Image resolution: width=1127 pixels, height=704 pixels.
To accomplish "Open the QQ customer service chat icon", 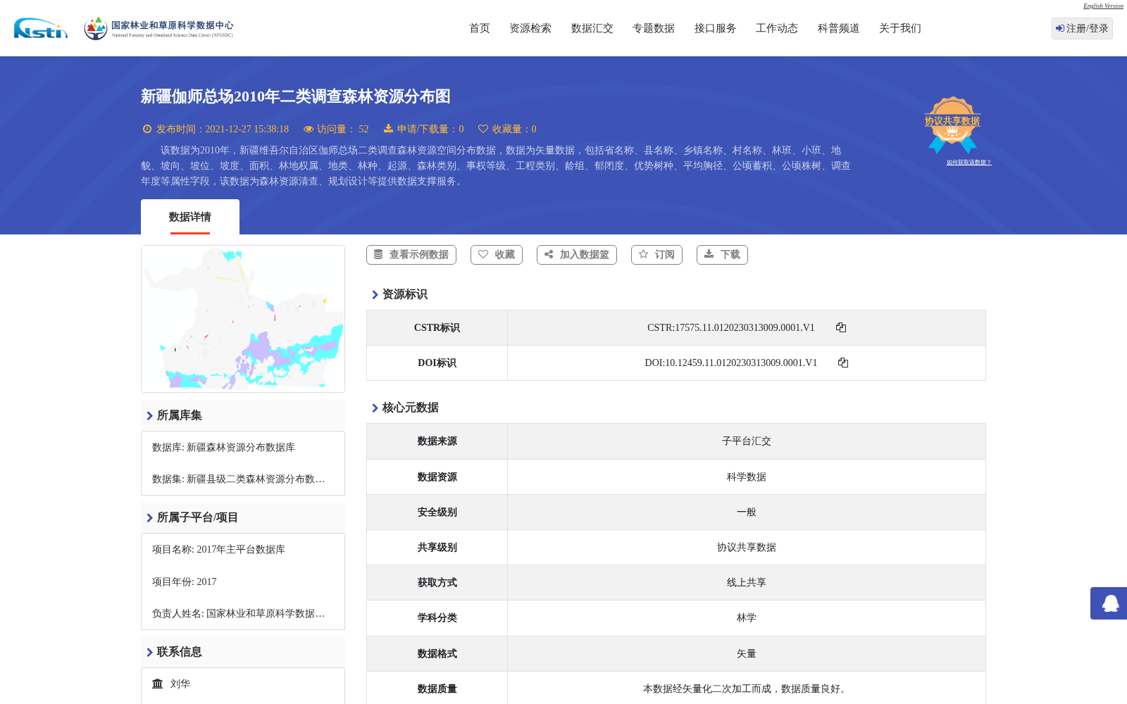I will [1110, 603].
